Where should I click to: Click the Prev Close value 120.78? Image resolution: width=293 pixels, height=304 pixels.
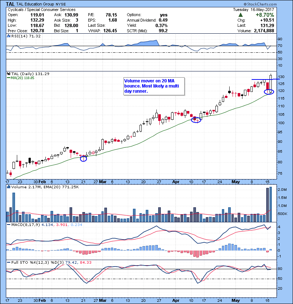37,31
